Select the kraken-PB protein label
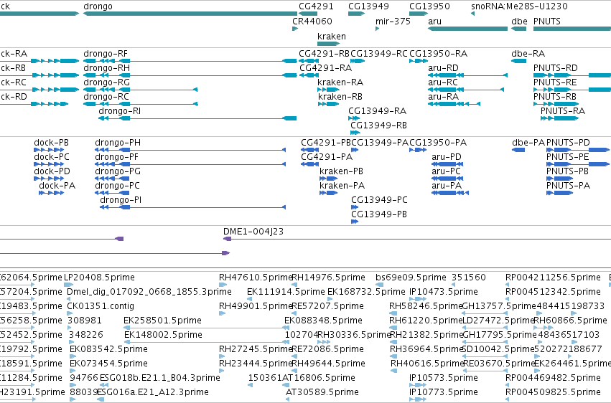This screenshot has width=611, height=403. (x=341, y=171)
